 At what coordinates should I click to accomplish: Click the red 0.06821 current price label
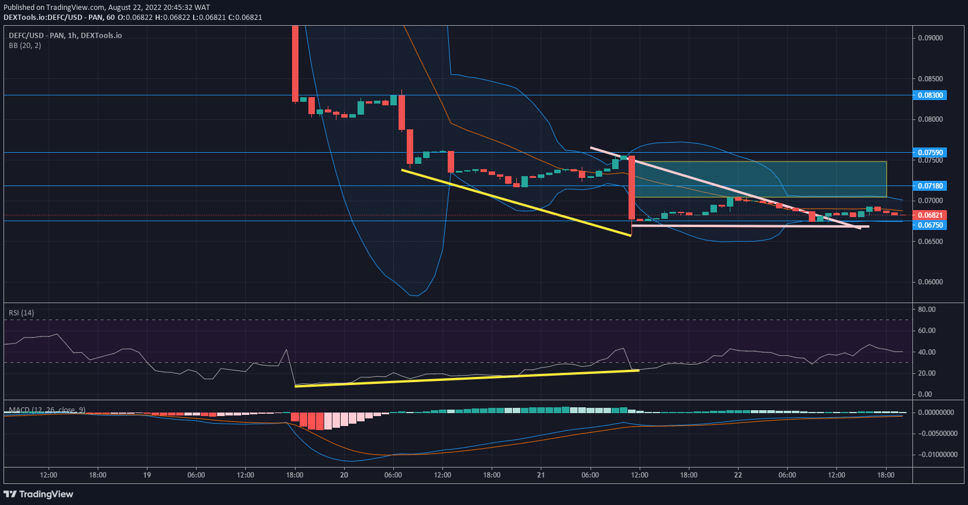tap(929, 215)
